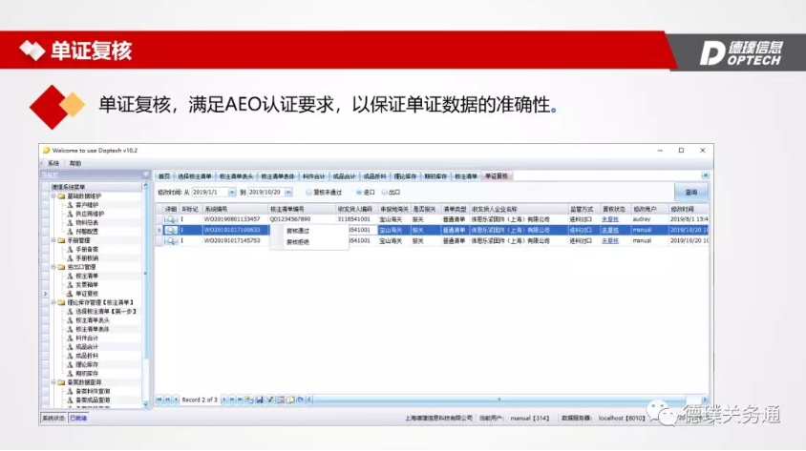
Task: Close the tab panel with small X icon
Action: coord(706,176)
